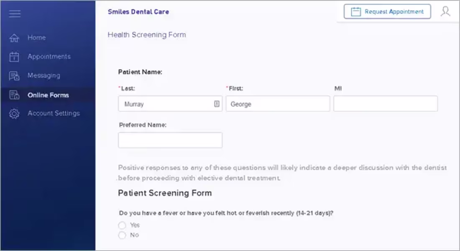Click the Smiles Dental Care heading
The image size is (460, 251).
point(138,11)
